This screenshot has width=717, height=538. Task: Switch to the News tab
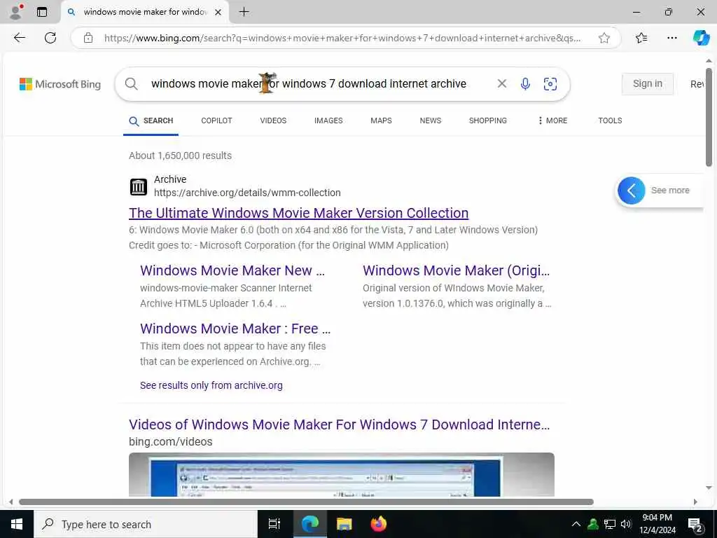point(431,120)
